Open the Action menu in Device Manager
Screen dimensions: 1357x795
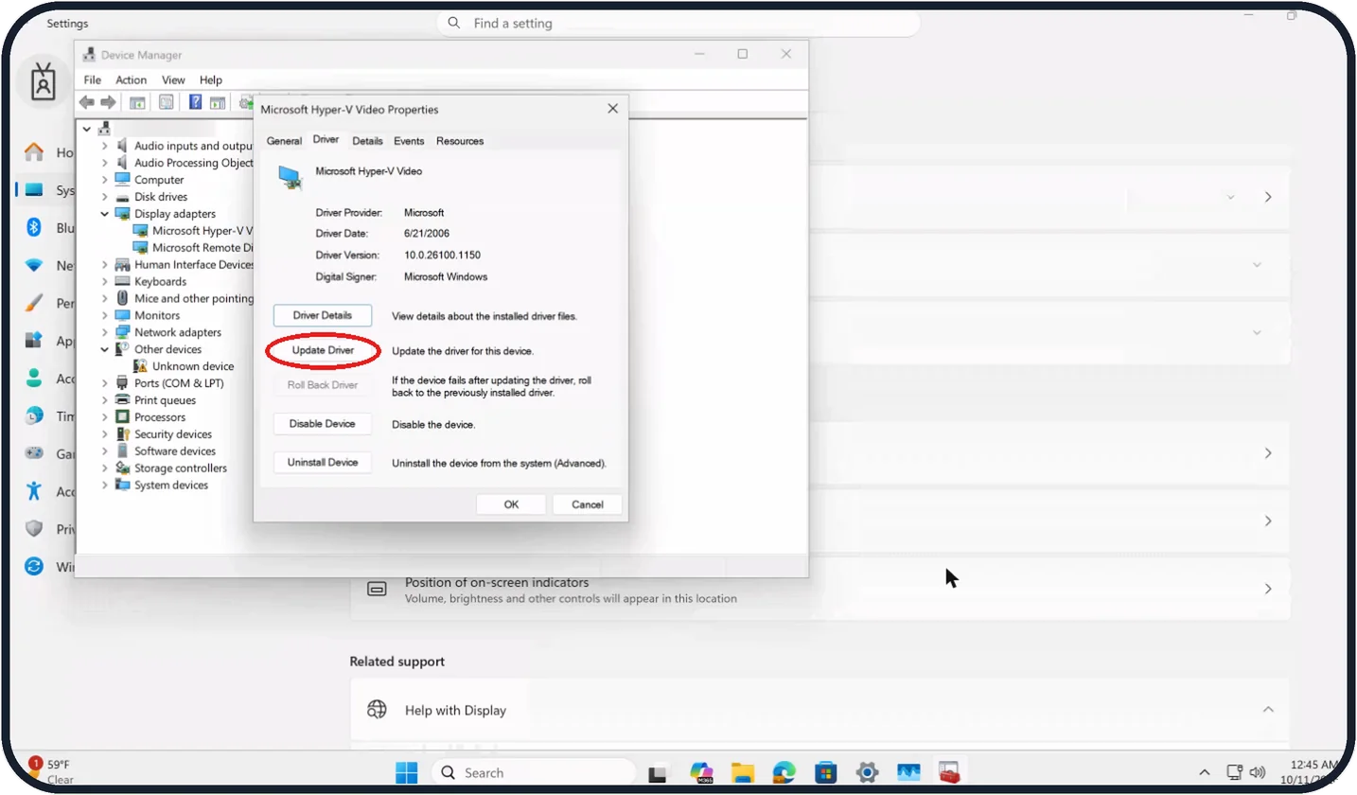click(131, 80)
